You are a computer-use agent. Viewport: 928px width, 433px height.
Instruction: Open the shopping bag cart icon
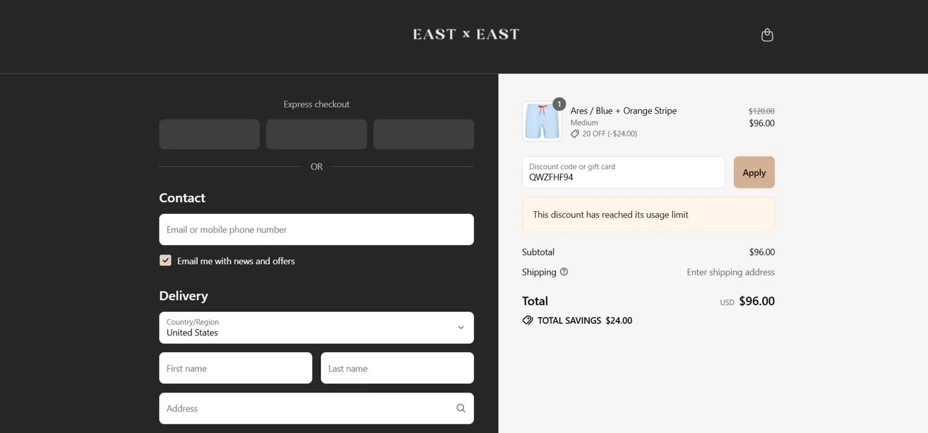[x=767, y=35]
